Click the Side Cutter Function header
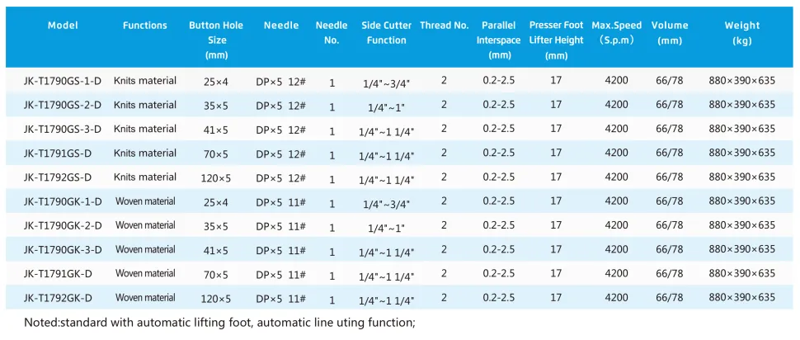This screenshot has width=800, height=340. pos(386,33)
